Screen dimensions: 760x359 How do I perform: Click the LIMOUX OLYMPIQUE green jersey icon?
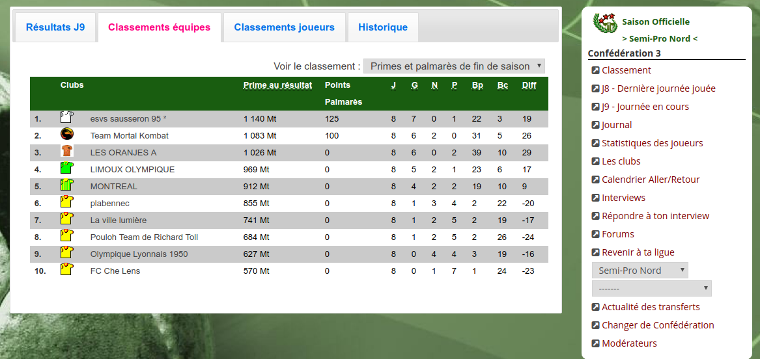coord(66,168)
